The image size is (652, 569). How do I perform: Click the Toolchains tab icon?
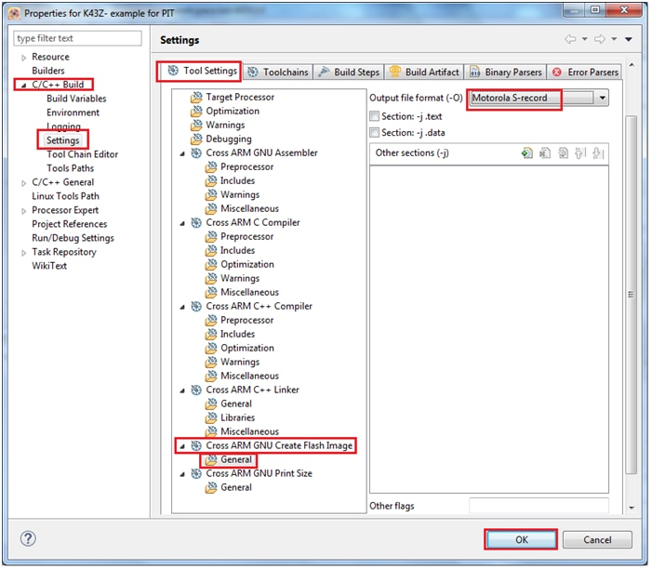tap(253, 73)
